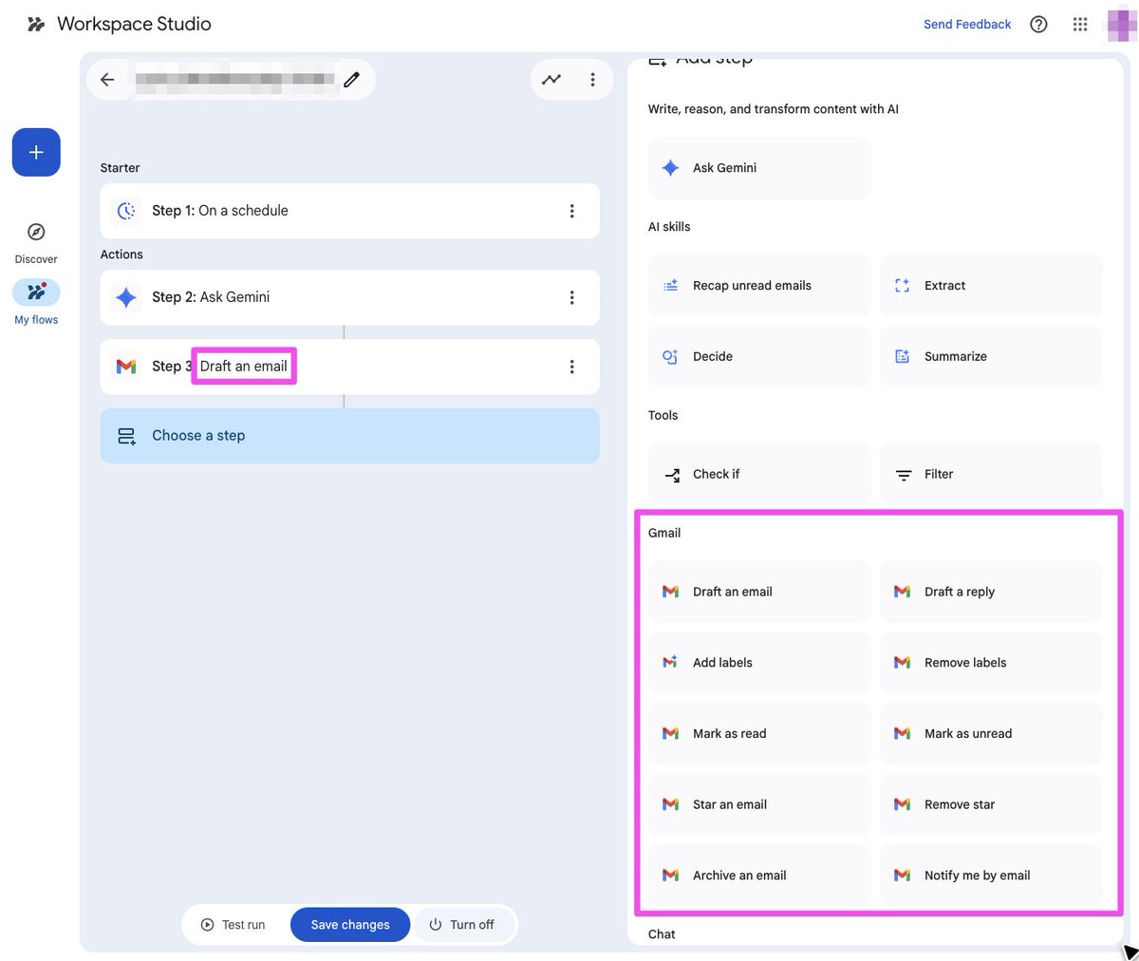Choose the Notify me by email action

pos(991,876)
